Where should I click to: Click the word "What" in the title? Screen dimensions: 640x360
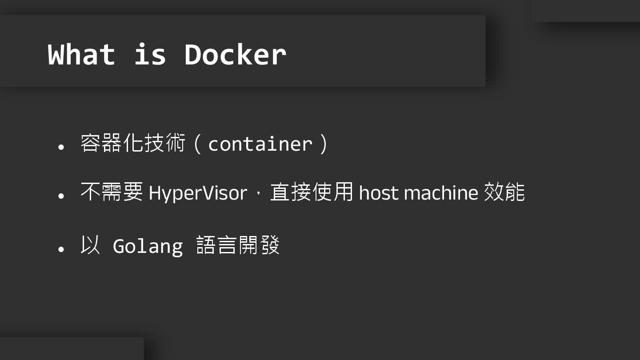click(x=81, y=55)
